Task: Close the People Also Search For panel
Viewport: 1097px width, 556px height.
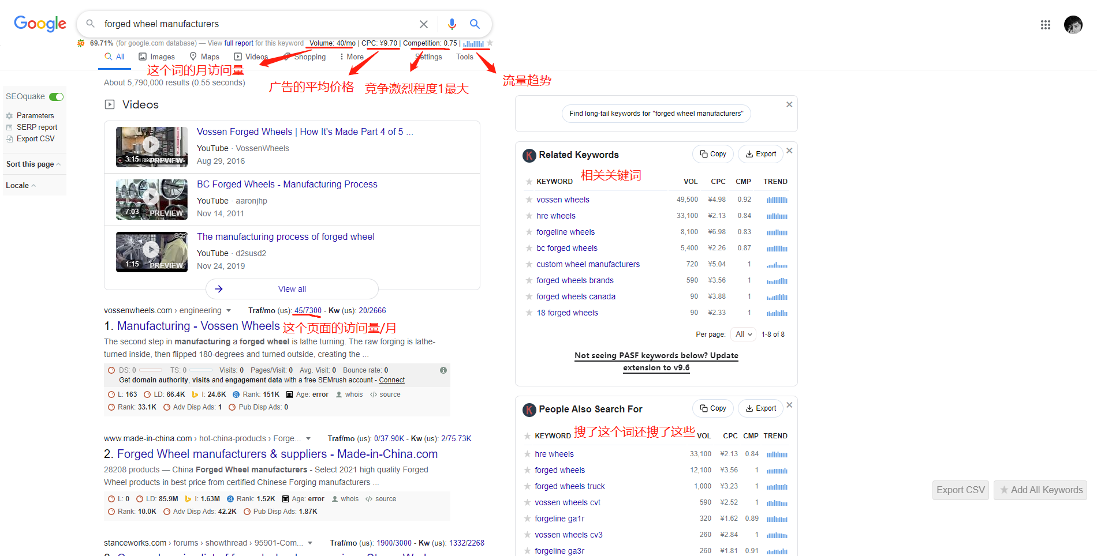Action: pyautogui.click(x=789, y=405)
